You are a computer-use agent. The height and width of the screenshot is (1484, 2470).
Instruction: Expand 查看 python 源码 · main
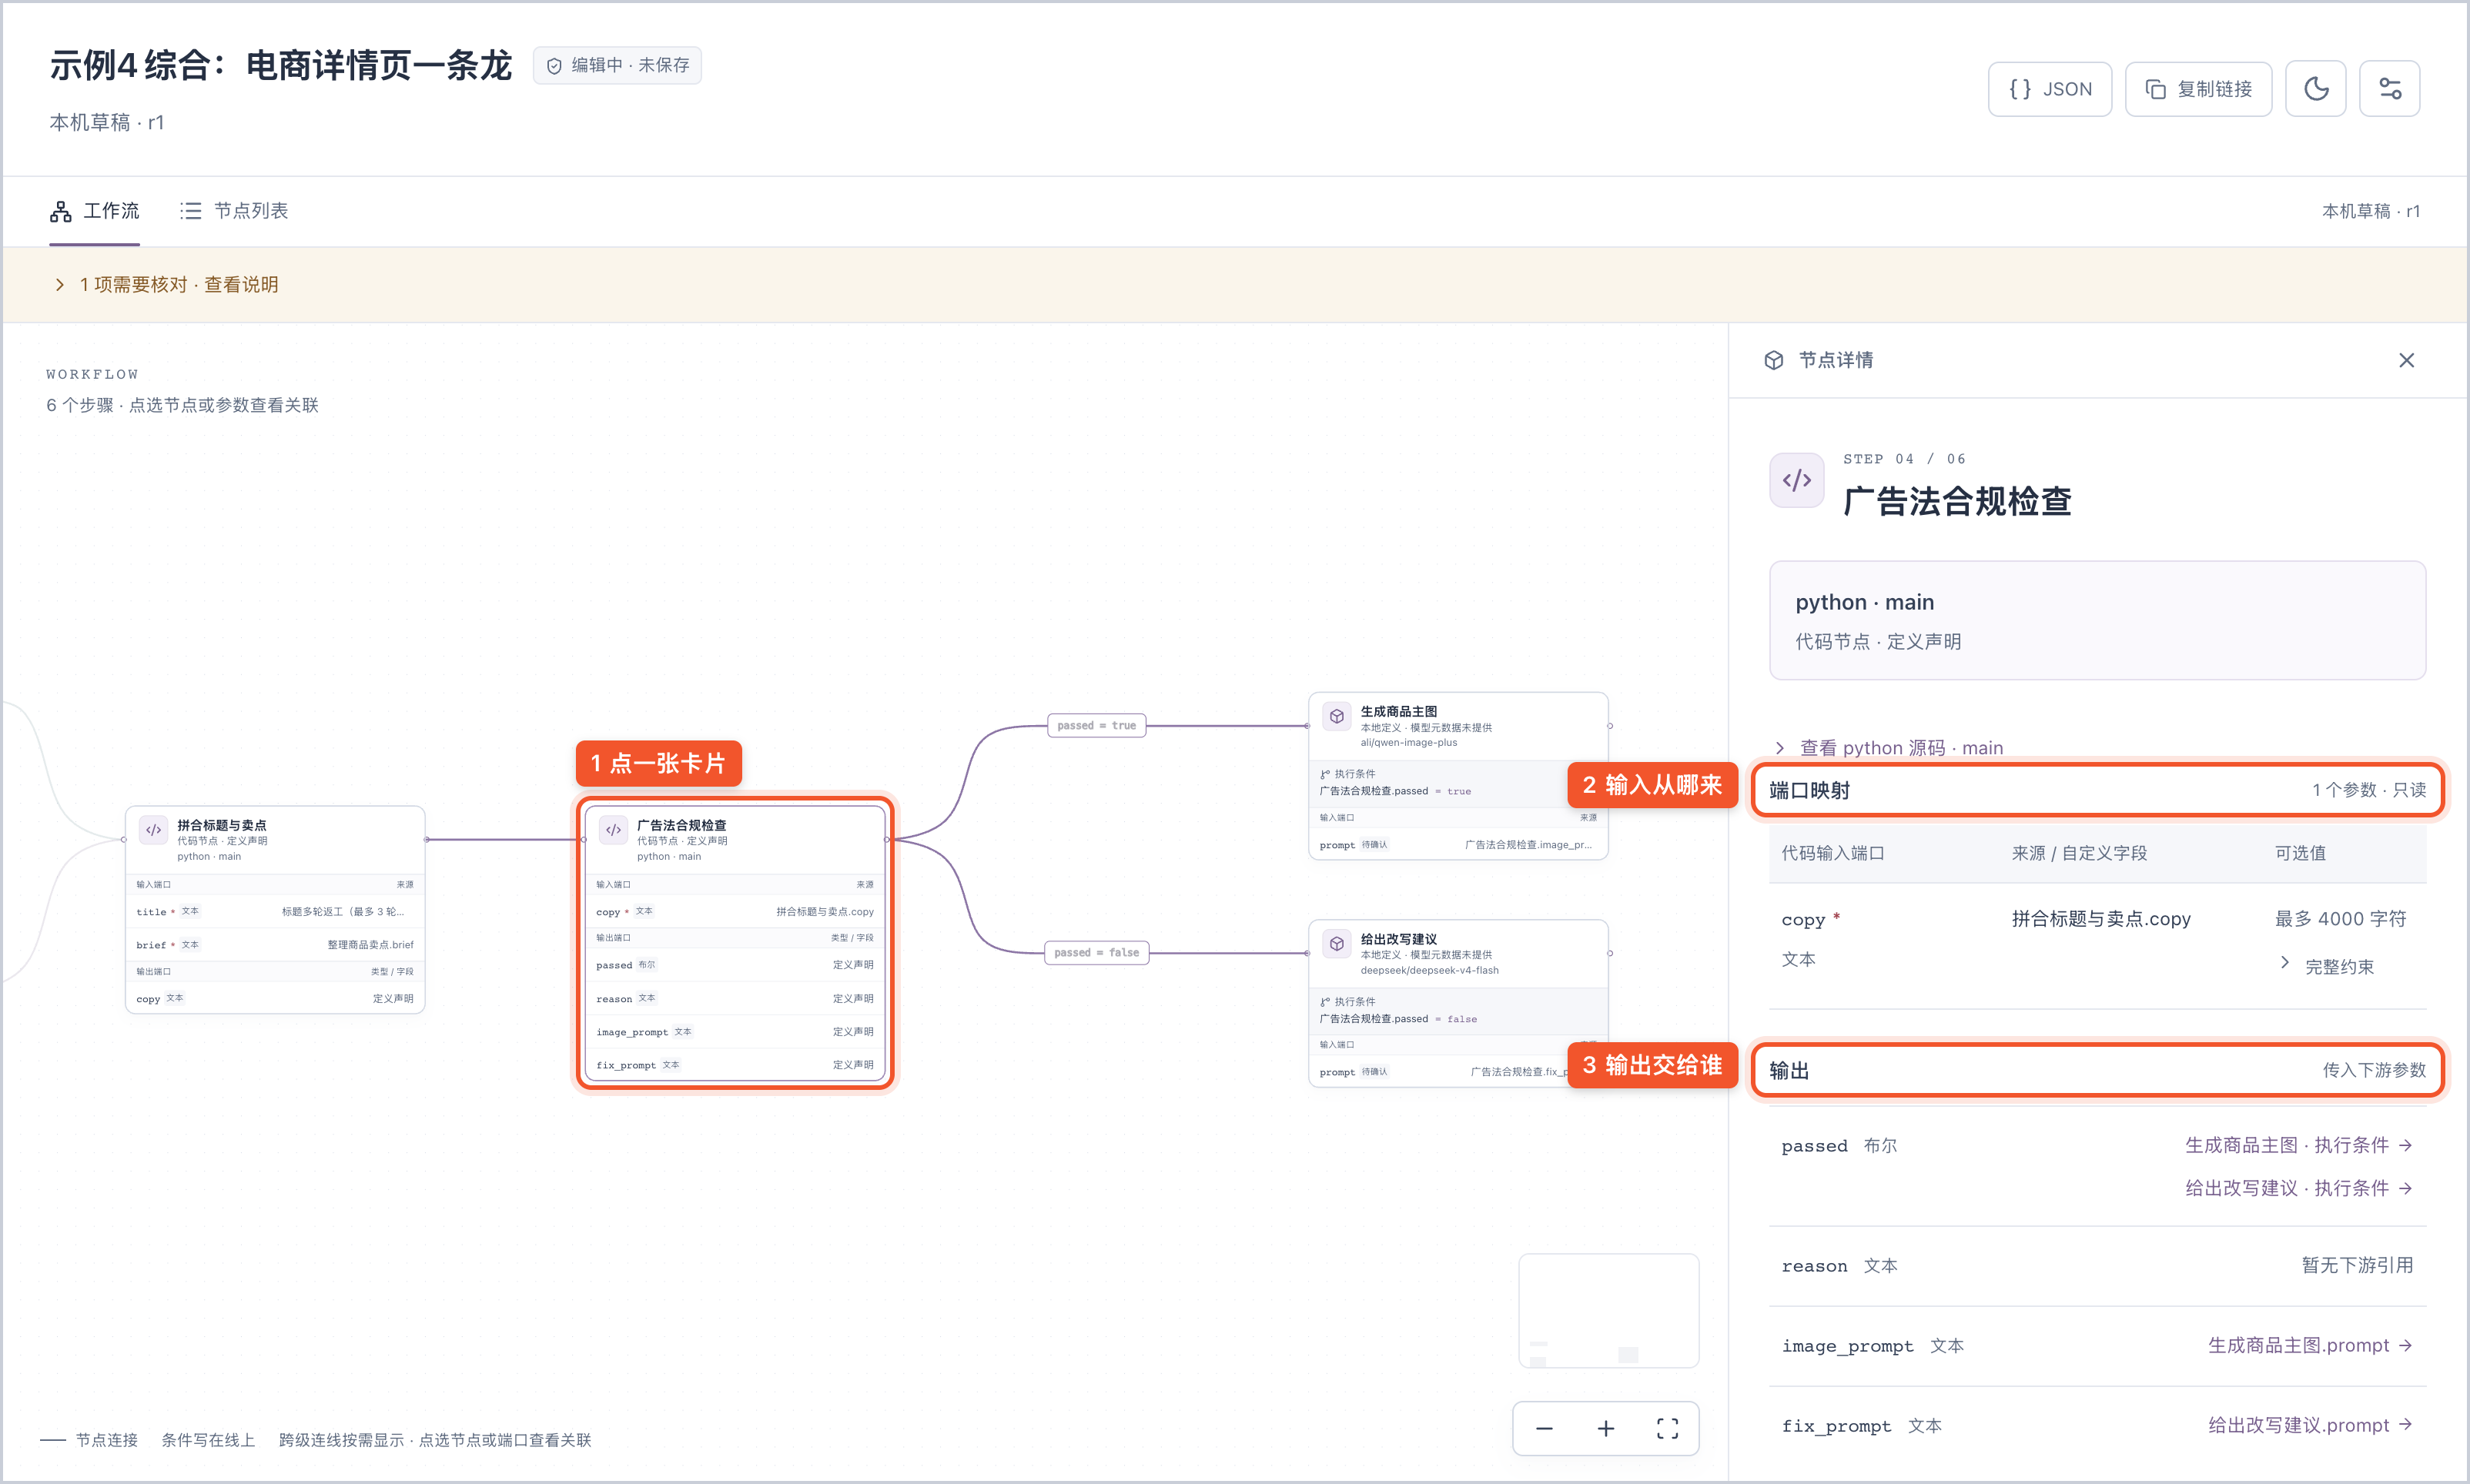pos(1889,748)
